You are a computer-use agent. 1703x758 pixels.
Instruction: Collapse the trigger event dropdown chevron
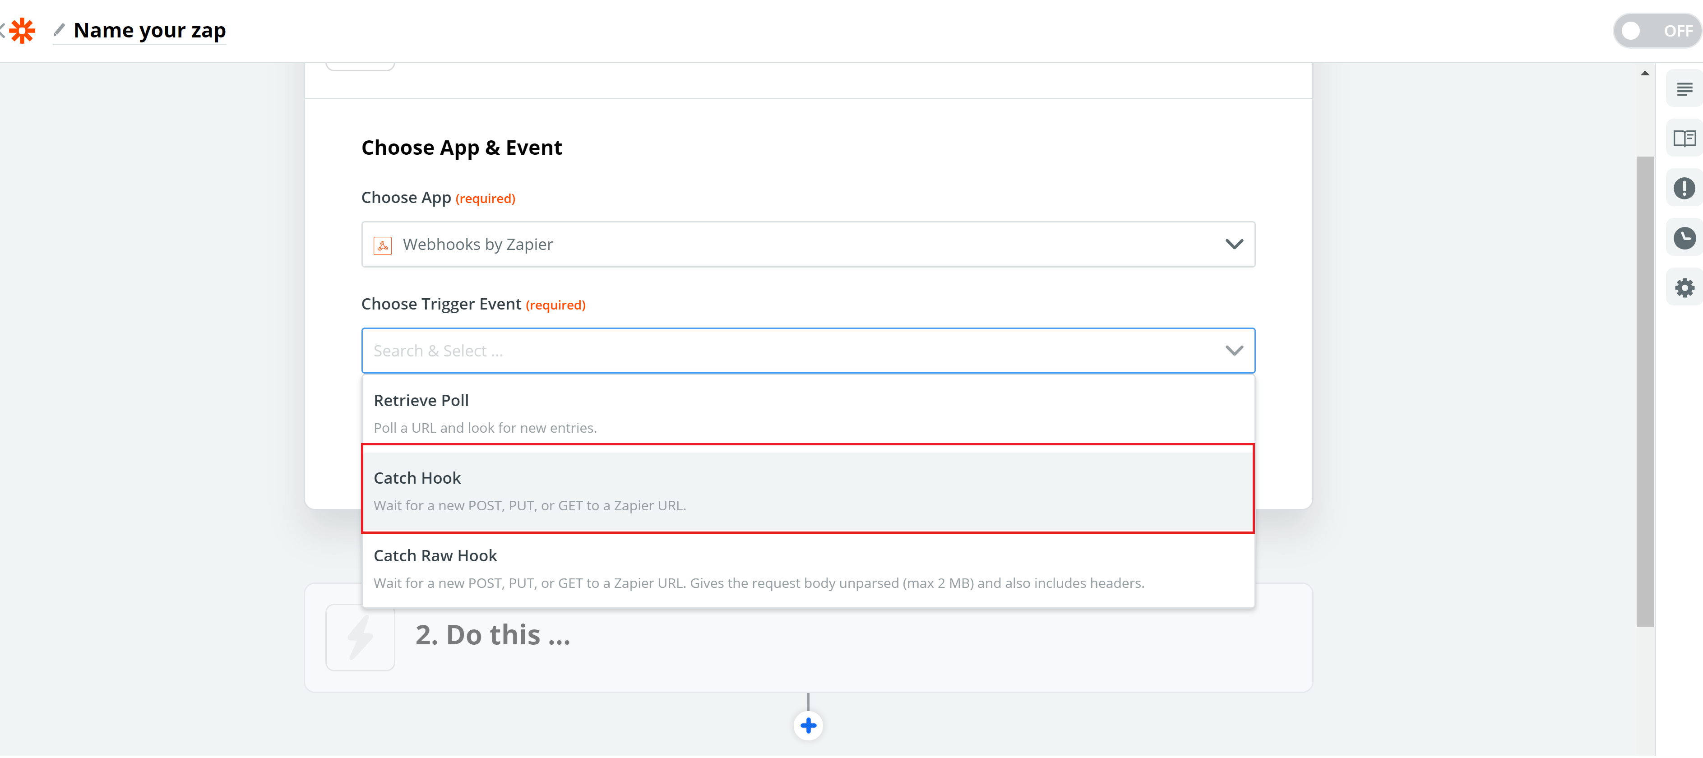point(1234,350)
